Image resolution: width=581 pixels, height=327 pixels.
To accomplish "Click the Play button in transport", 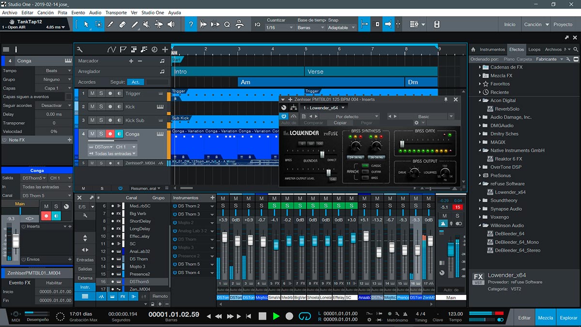I will tap(276, 316).
